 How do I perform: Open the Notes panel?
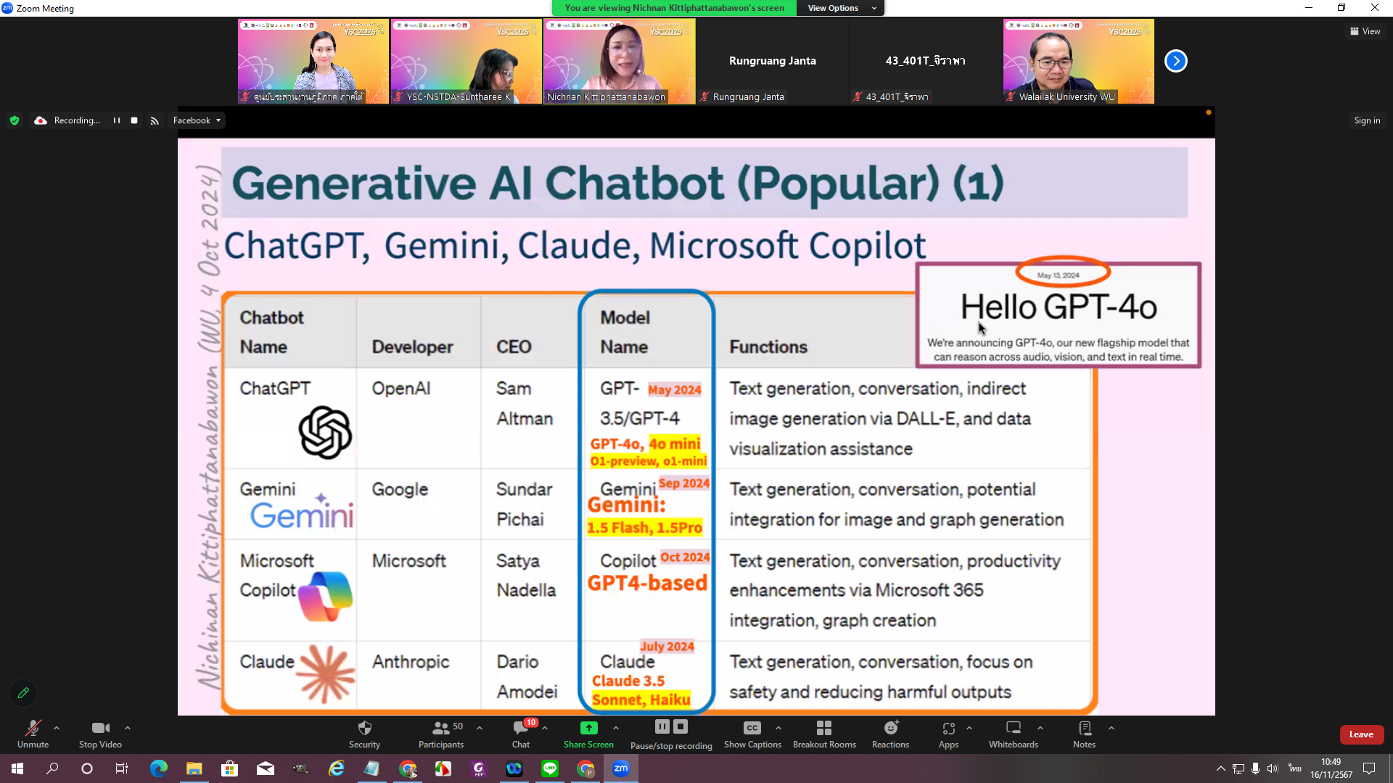click(1084, 728)
